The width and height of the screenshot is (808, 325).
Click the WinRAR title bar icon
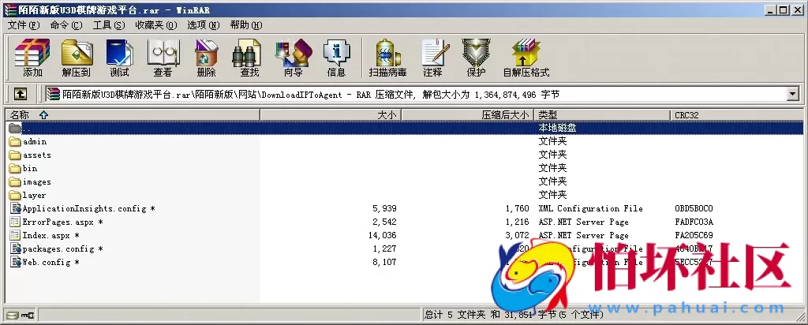coord(9,9)
